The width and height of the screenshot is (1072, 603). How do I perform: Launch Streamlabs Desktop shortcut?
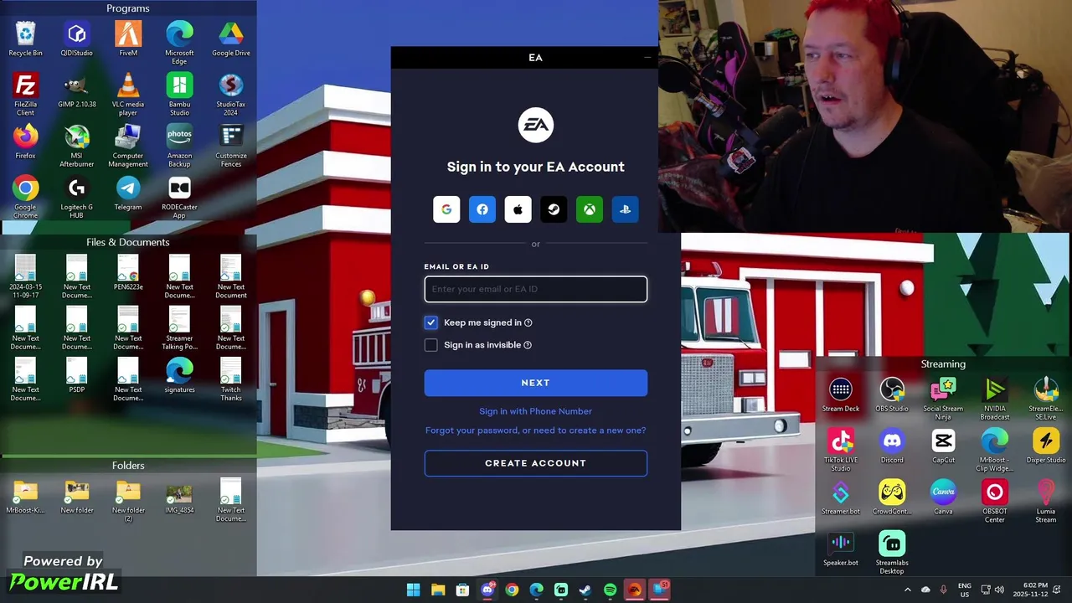pyautogui.click(x=892, y=552)
